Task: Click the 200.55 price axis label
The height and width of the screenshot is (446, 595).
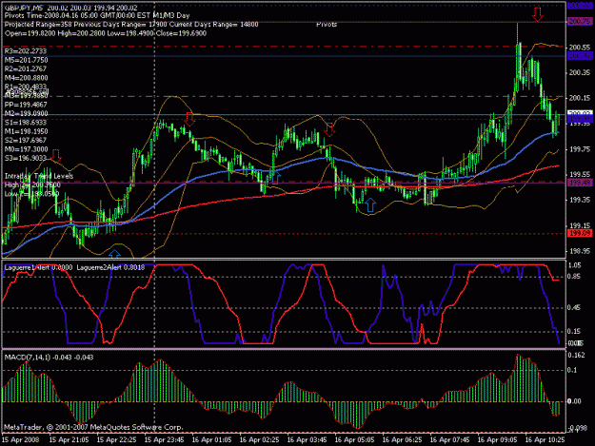Action: pos(579,48)
